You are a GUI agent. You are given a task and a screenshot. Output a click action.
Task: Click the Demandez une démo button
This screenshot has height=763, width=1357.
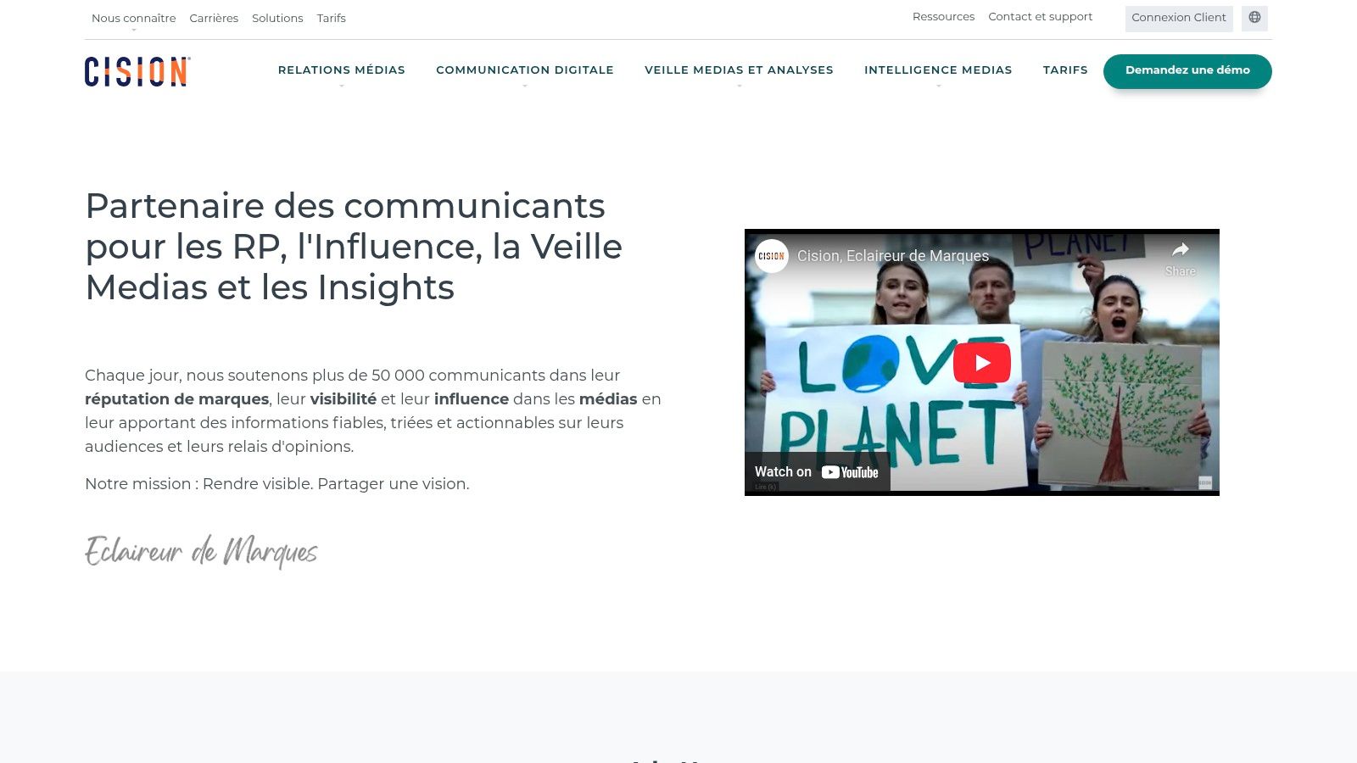tap(1187, 71)
